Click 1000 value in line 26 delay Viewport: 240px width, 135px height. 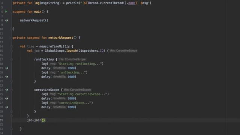click(71, 98)
